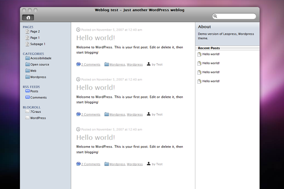Click the home icon button
Viewport: 284px width, 189px height.
(x=28, y=17)
